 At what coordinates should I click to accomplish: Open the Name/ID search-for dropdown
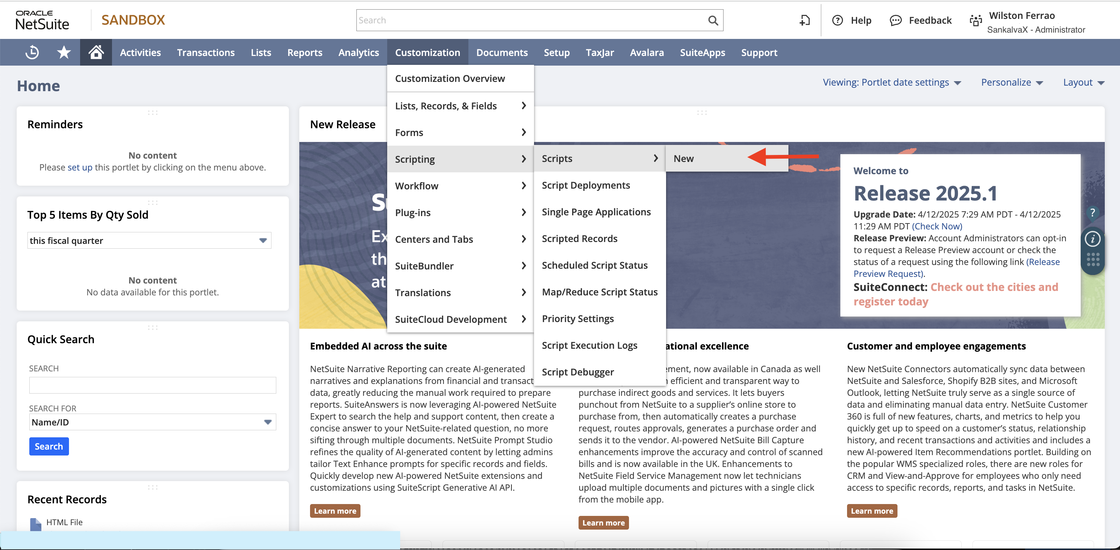[152, 422]
